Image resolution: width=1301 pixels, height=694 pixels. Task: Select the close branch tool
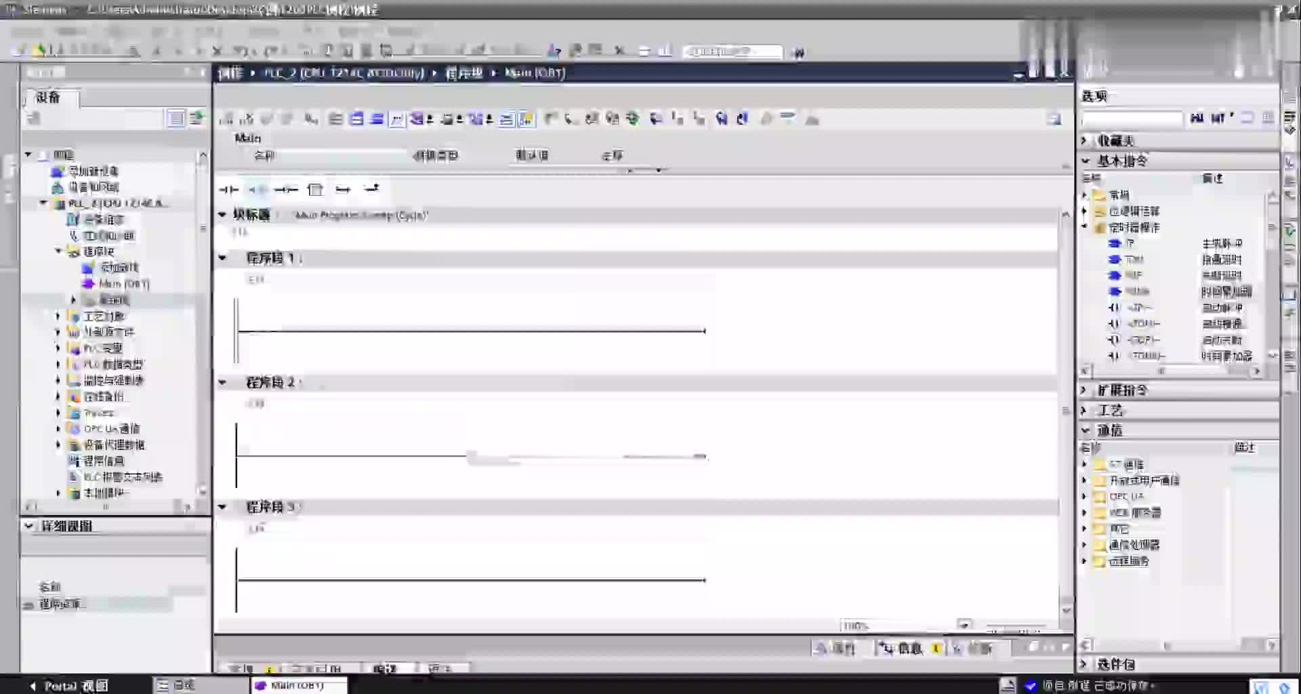(x=371, y=189)
